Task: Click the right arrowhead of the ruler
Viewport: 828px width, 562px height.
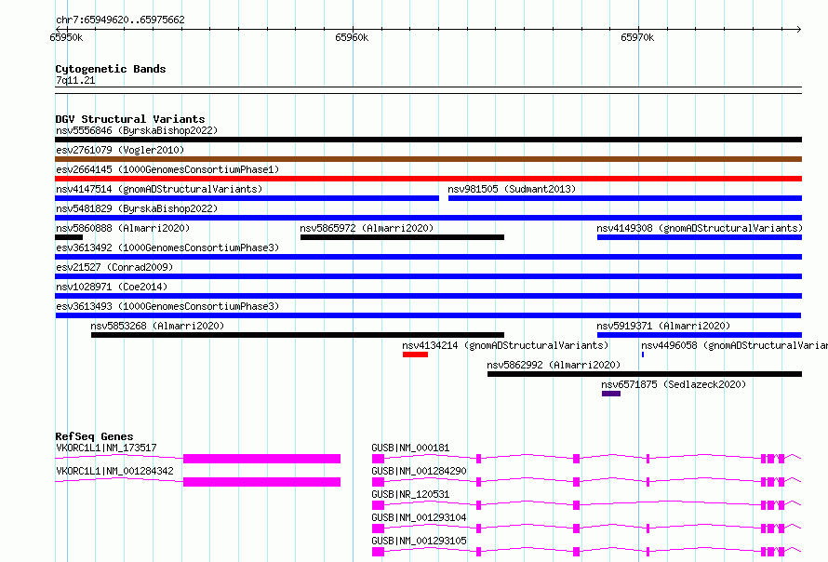Action: [x=799, y=29]
